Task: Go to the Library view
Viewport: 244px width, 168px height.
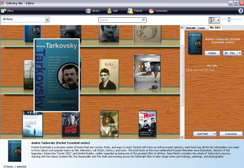Action: click(x=93, y=11)
